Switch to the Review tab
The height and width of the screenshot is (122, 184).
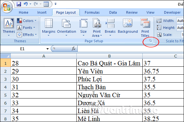(132, 12)
